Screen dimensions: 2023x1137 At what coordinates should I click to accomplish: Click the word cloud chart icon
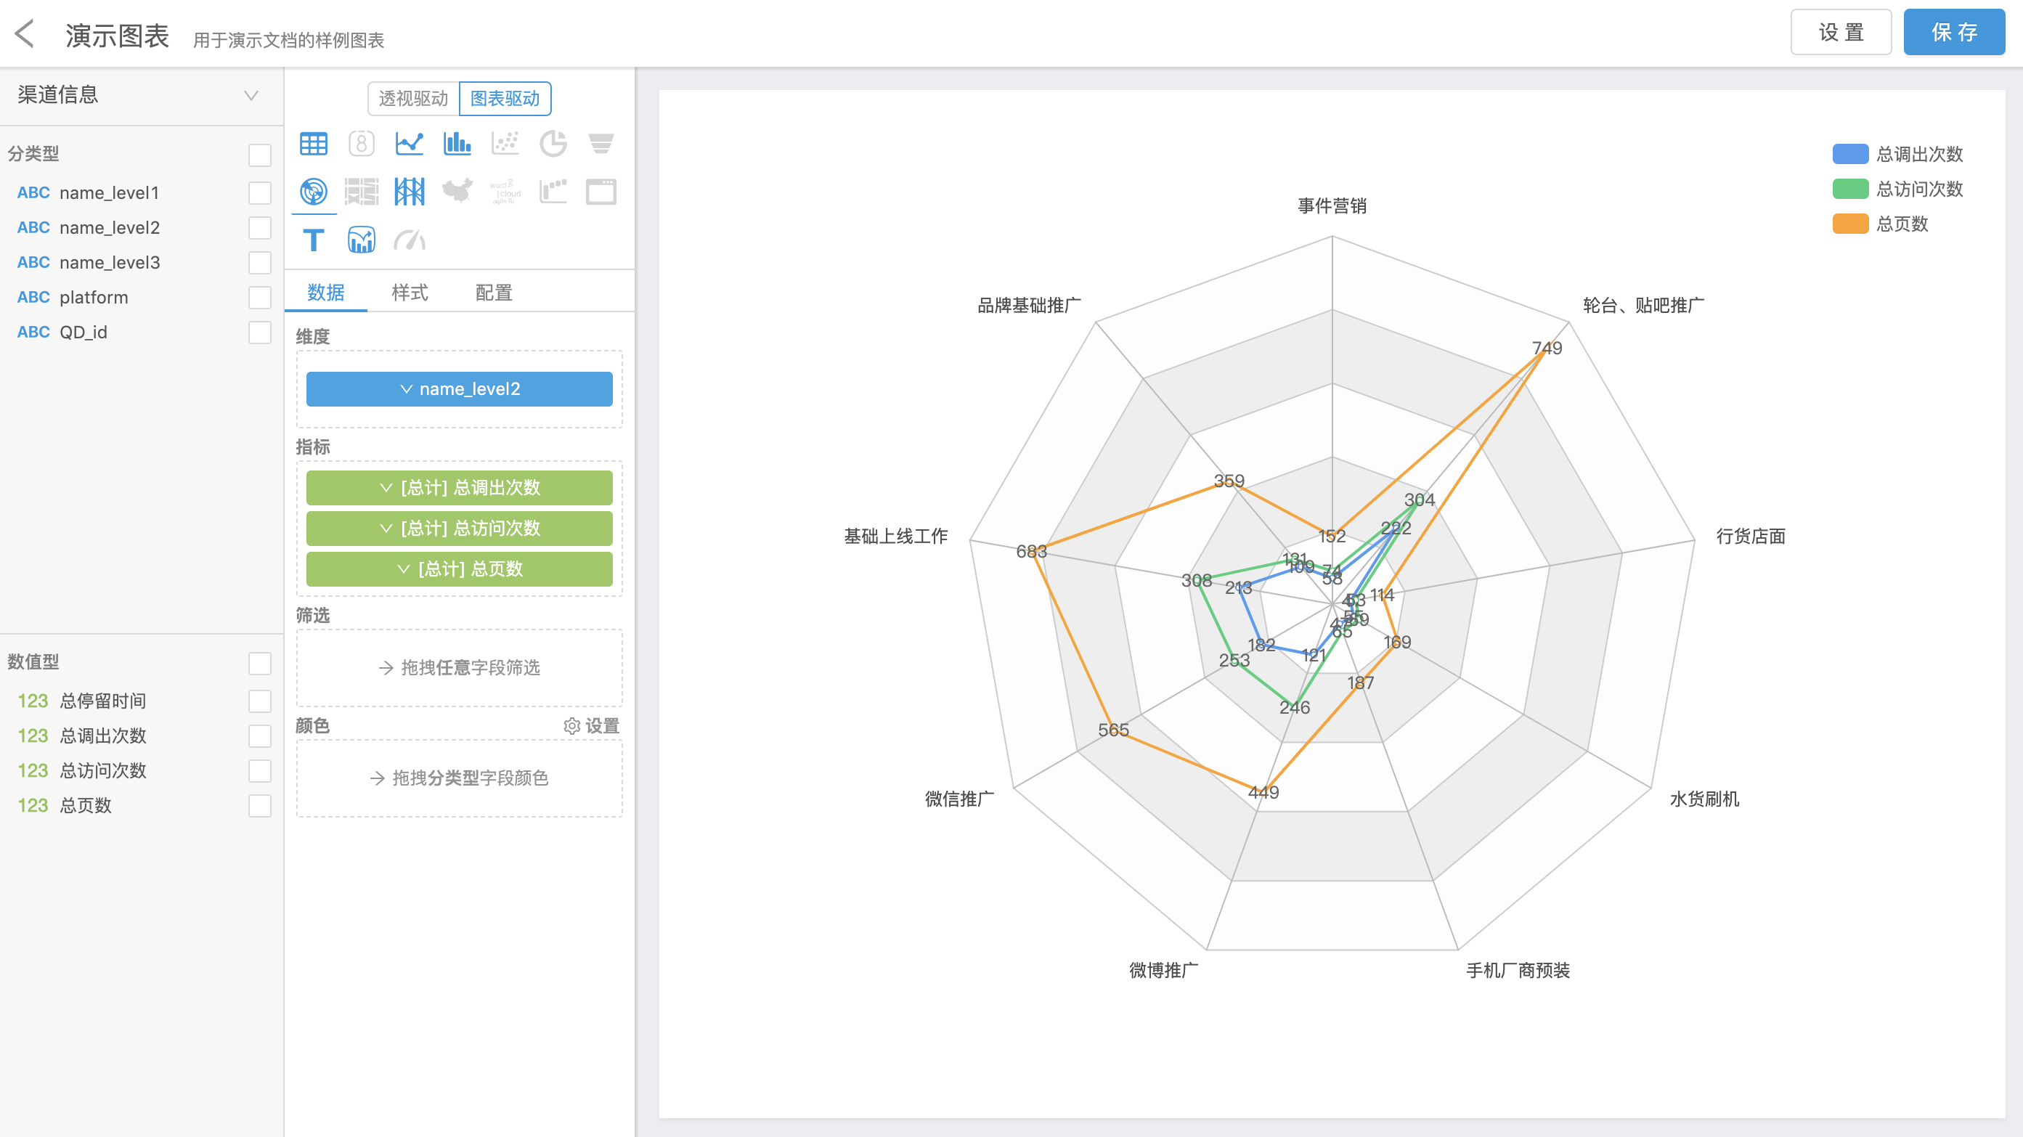[x=505, y=191]
